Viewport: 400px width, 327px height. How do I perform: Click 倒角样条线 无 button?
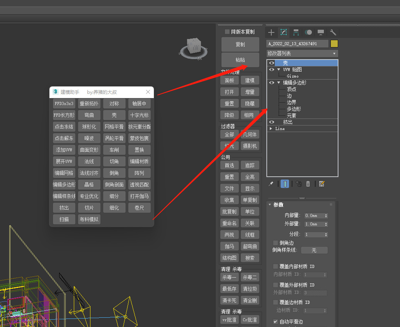coord(314,250)
